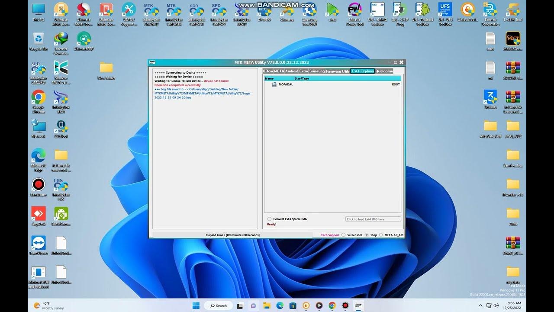Select the MOFADAL root drive row
This screenshot has width=554, height=312.
coord(332,84)
